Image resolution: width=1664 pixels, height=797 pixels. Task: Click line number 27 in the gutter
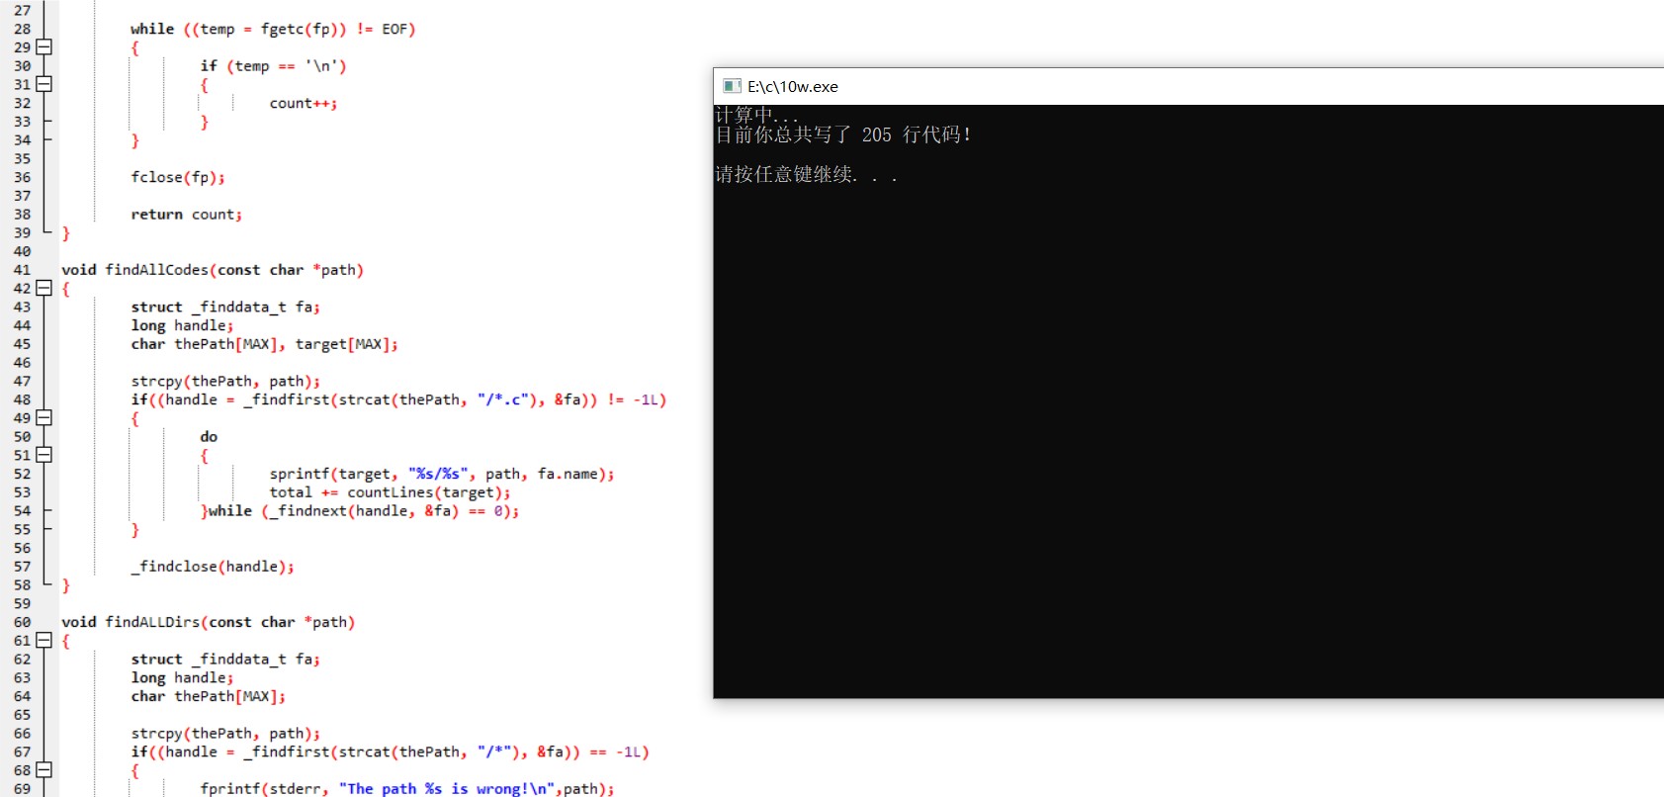[x=22, y=10]
